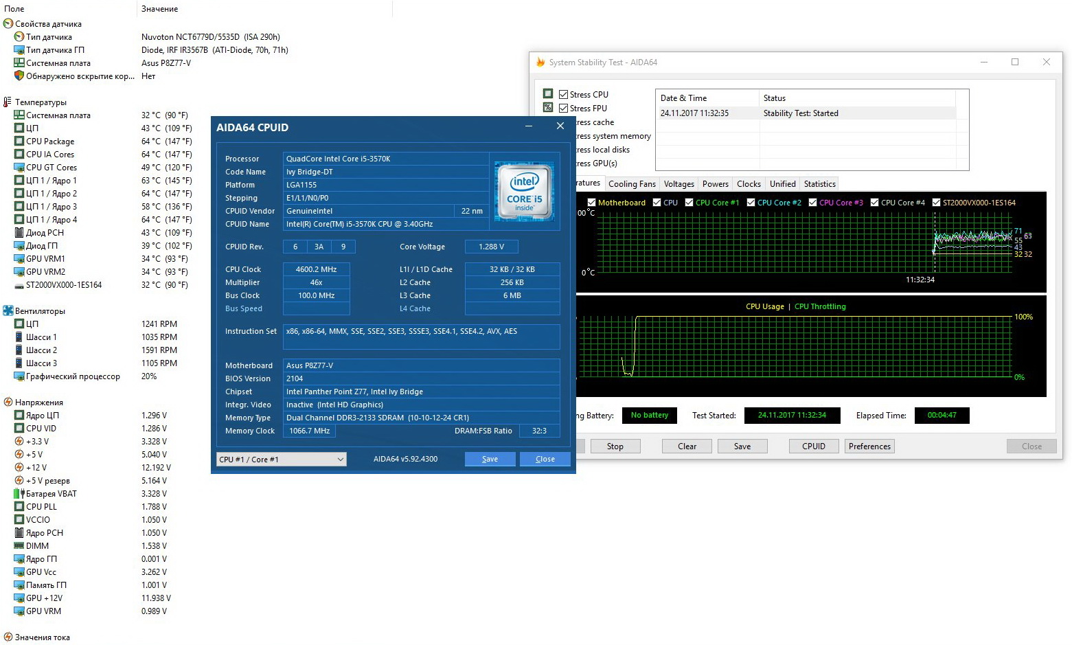Click the memory icon beside DIMM
This screenshot has width=1072, height=645.
click(19, 545)
